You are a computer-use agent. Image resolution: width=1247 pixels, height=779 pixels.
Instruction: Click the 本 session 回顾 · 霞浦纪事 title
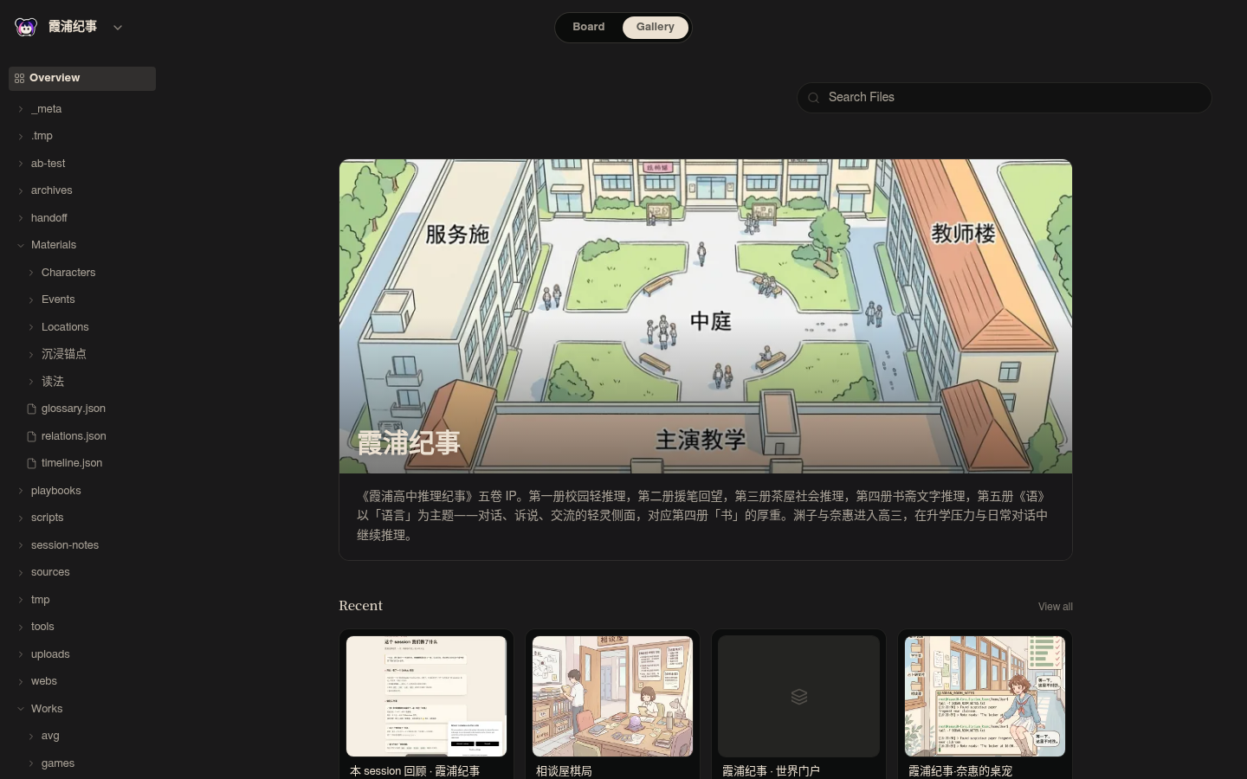(x=415, y=771)
